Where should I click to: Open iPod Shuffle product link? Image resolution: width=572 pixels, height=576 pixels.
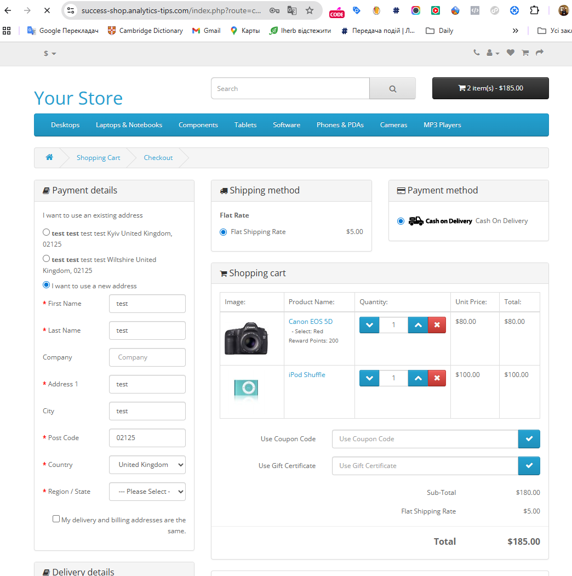pos(307,375)
